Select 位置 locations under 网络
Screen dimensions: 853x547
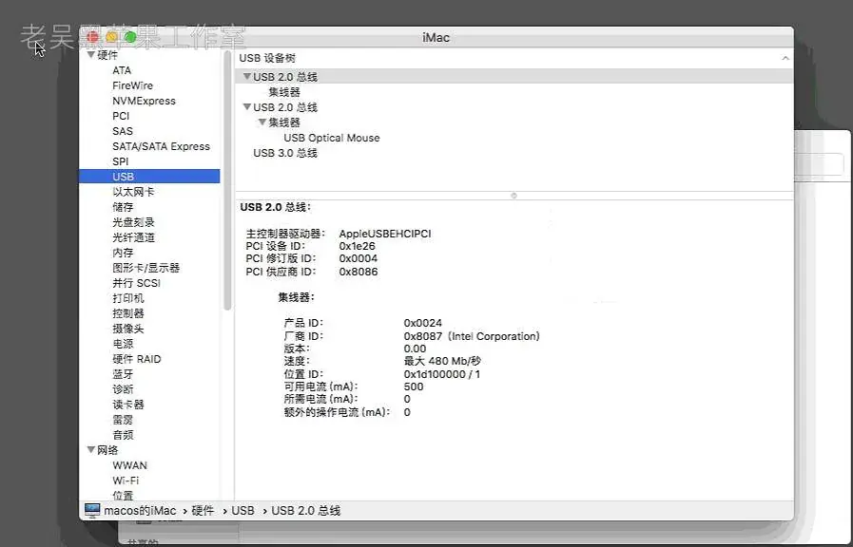(123, 496)
